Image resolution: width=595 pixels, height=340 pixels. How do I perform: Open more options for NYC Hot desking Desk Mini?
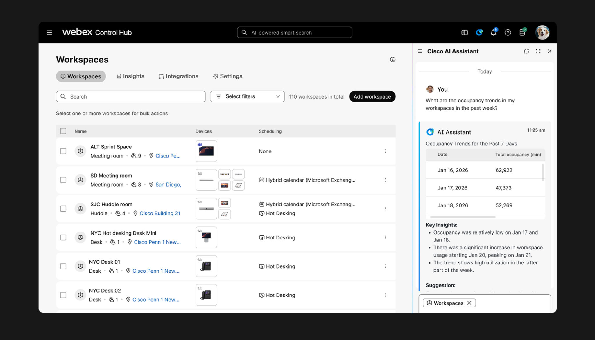click(x=386, y=237)
